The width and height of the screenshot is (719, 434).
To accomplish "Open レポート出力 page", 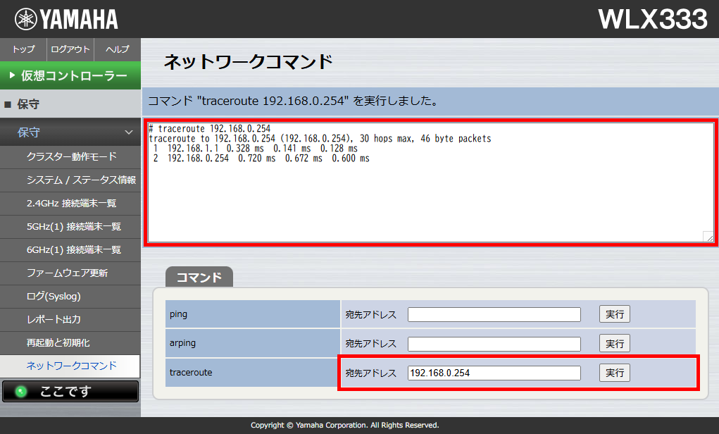I will click(x=70, y=319).
